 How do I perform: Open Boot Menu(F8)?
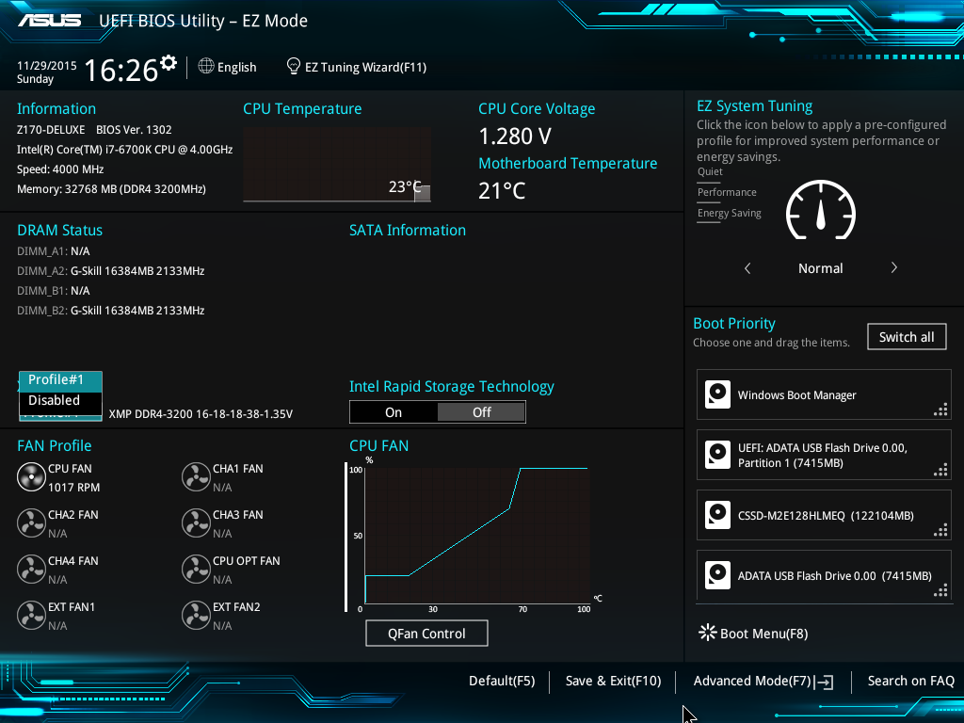pyautogui.click(x=754, y=634)
